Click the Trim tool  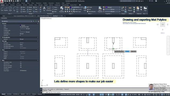click(35, 7)
